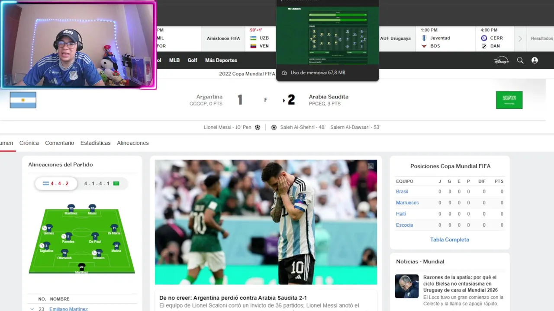The height and width of the screenshot is (311, 554).
Task: Open the Haití team link
Action: tap(401, 214)
